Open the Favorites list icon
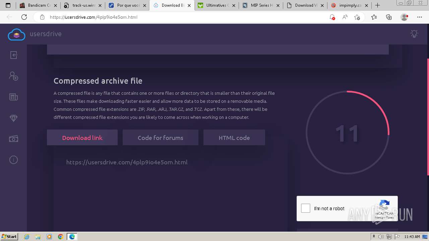This screenshot has width=429, height=241. click(x=374, y=17)
